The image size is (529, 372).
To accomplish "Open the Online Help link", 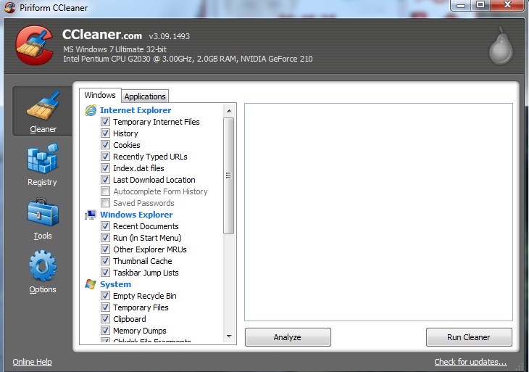I will [x=33, y=362].
